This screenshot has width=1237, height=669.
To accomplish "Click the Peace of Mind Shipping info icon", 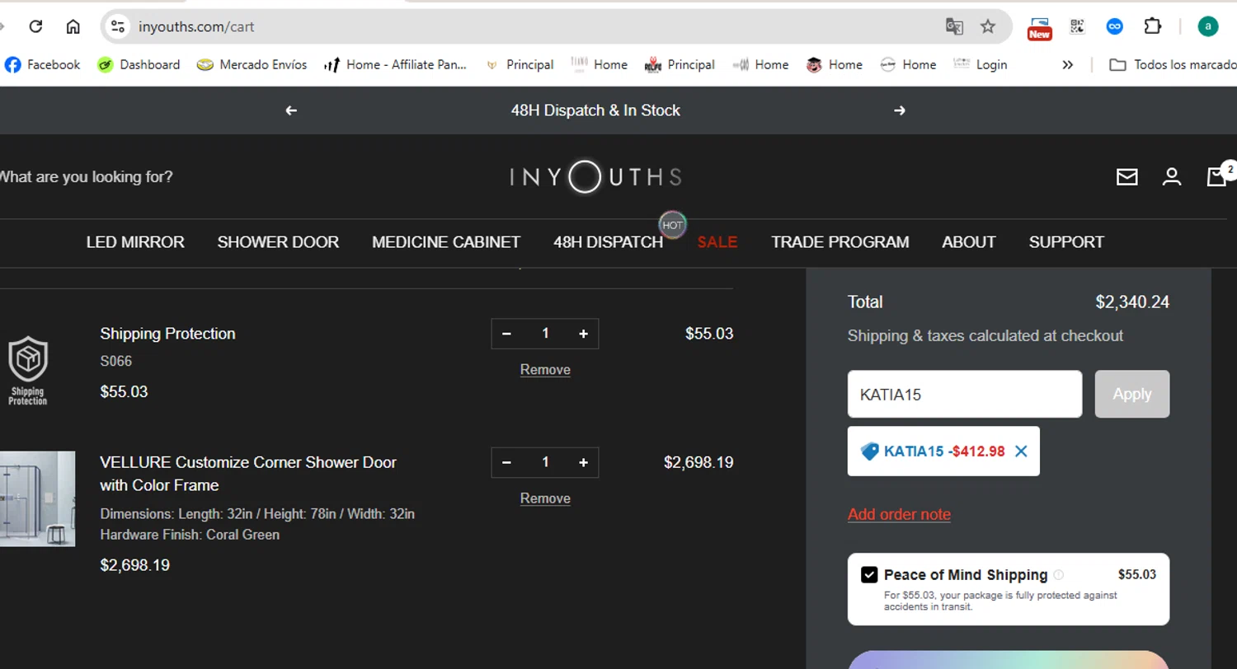I will [1059, 575].
